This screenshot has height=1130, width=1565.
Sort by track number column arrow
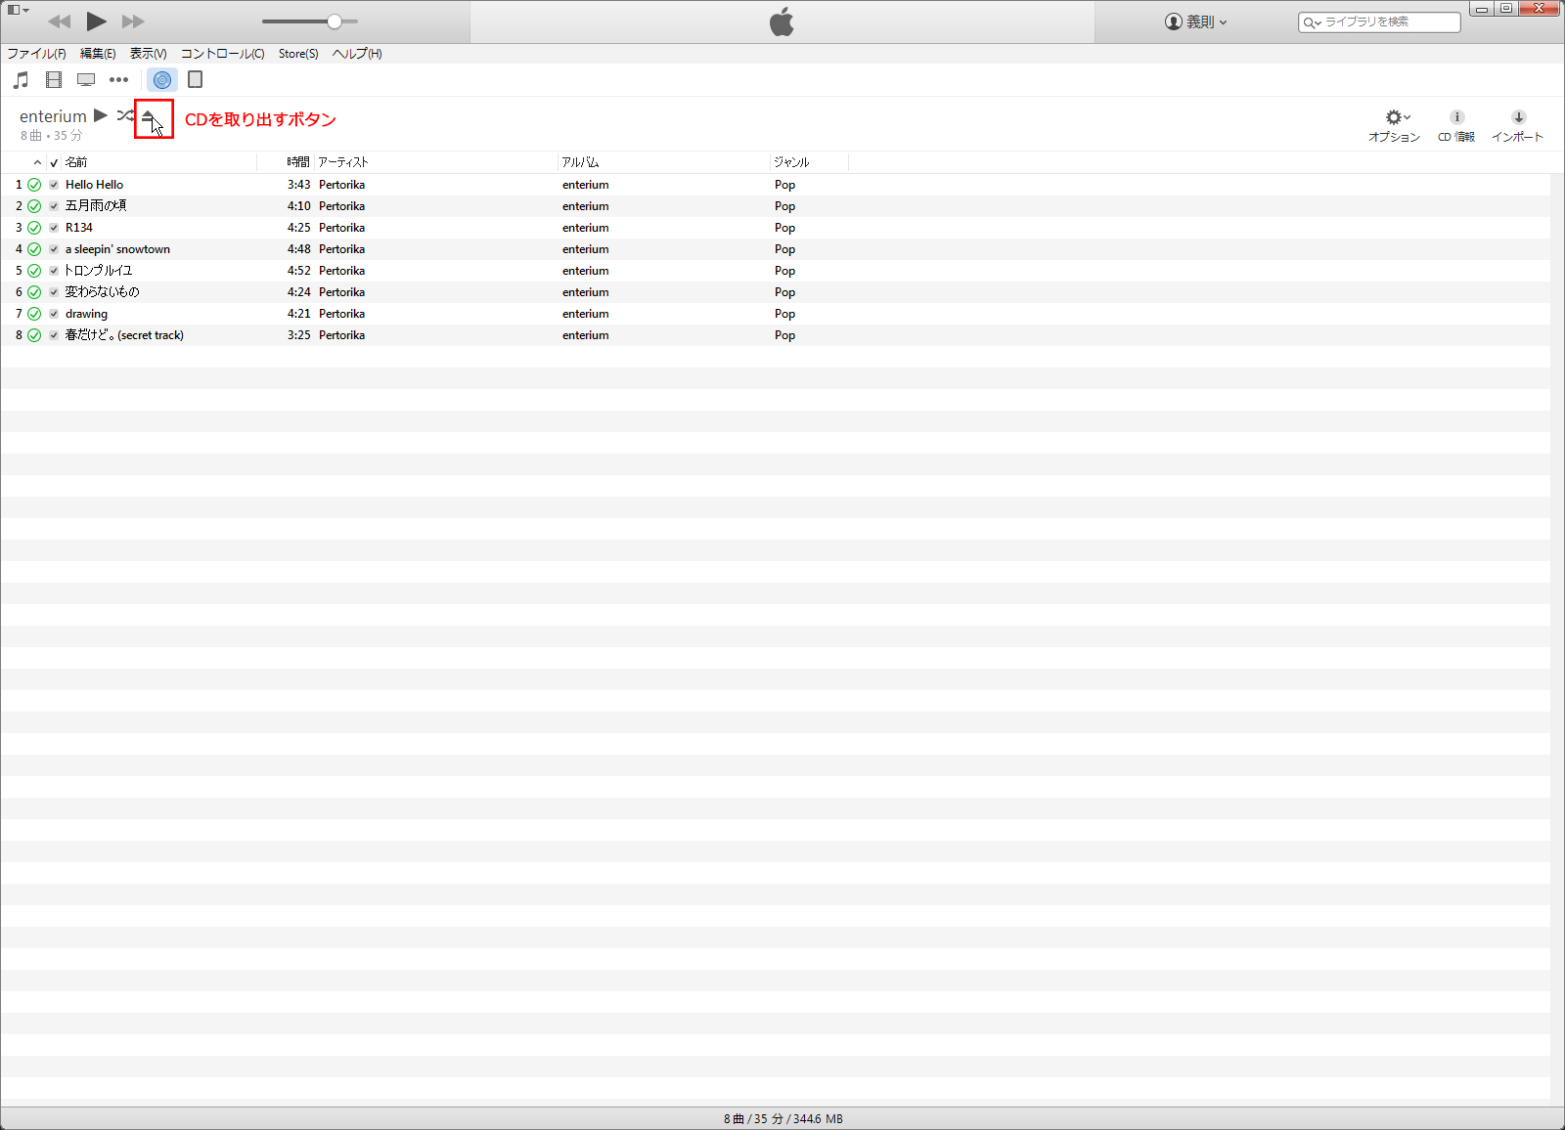[x=37, y=162]
